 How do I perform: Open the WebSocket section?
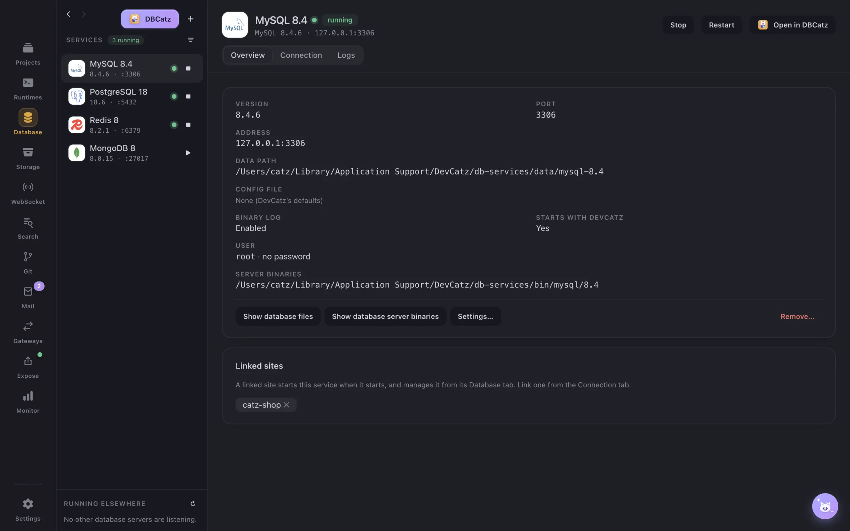click(28, 193)
